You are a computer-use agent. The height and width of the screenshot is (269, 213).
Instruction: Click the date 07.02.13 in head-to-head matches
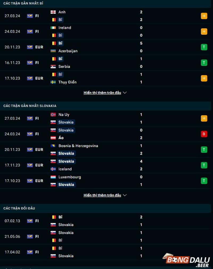(x=12, y=221)
